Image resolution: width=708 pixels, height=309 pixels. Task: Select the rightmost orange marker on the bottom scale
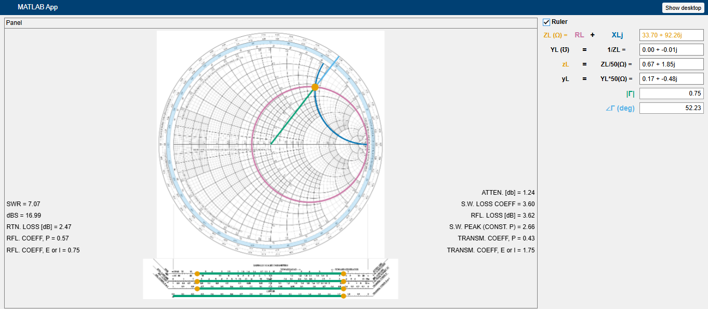(344, 295)
